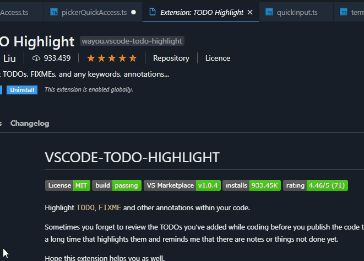The image size is (364, 261).
Task: Click the License MIT badge
Action: point(68,185)
